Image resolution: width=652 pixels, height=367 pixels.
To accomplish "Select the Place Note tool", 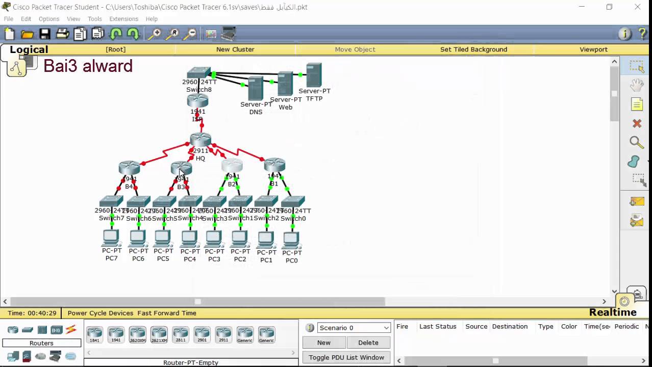I will pyautogui.click(x=637, y=104).
